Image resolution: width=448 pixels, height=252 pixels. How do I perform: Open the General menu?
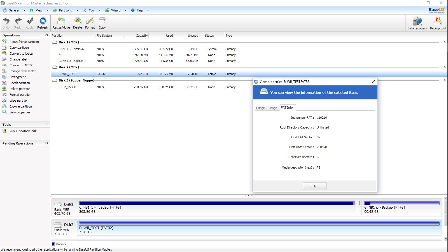point(14,10)
